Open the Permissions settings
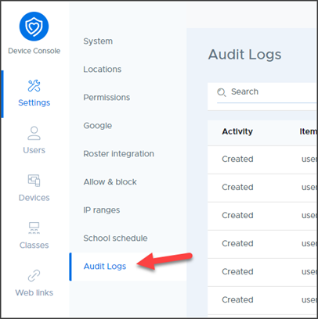This screenshot has width=318, height=319. tap(107, 98)
